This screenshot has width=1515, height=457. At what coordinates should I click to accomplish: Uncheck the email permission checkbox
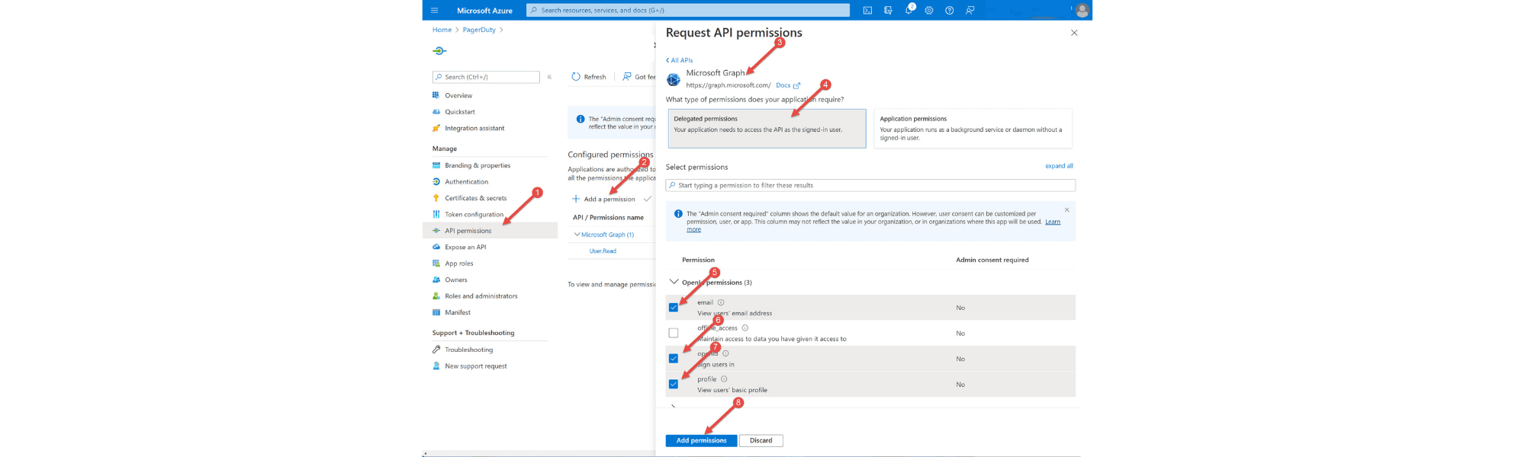pos(674,308)
